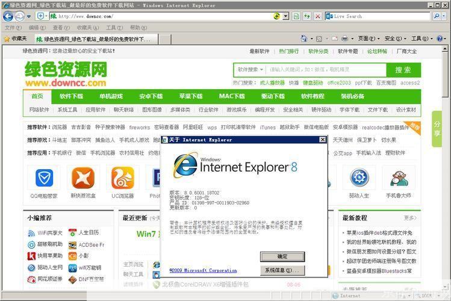
Task: Click the Live Search magnifier icon
Action: pyautogui.click(x=437, y=16)
